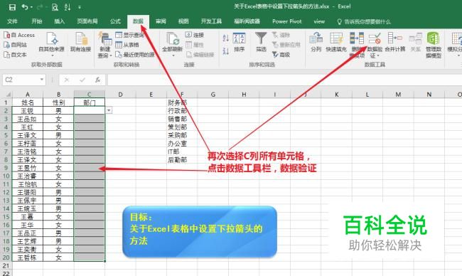The image size is (462, 276).
Task: Open 最近使用的源 recent sources
Action: tap(135, 55)
